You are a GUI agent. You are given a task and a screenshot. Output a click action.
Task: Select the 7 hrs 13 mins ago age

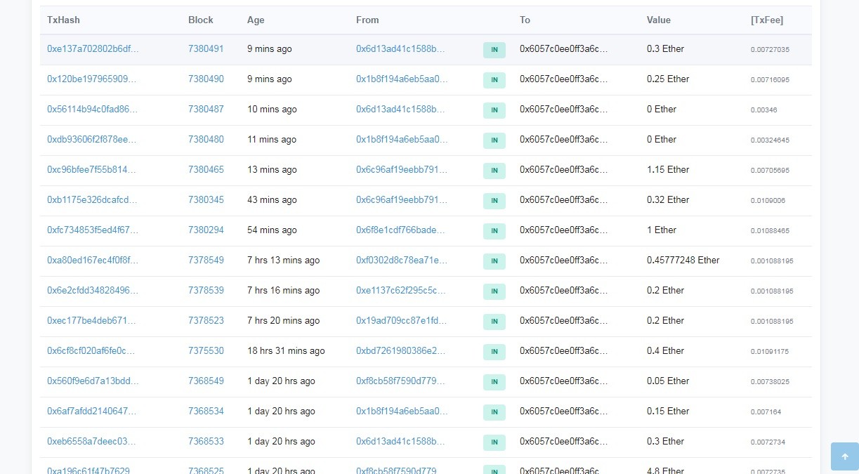click(283, 261)
